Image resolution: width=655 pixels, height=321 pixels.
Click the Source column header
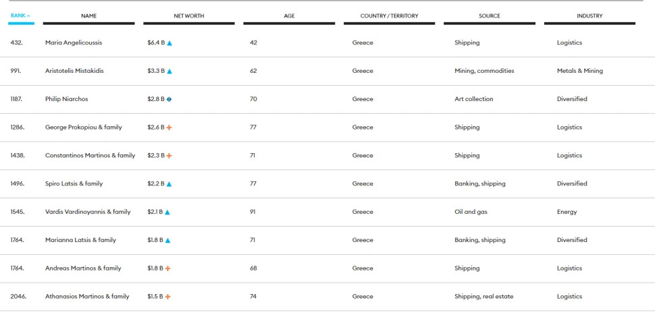[490, 16]
